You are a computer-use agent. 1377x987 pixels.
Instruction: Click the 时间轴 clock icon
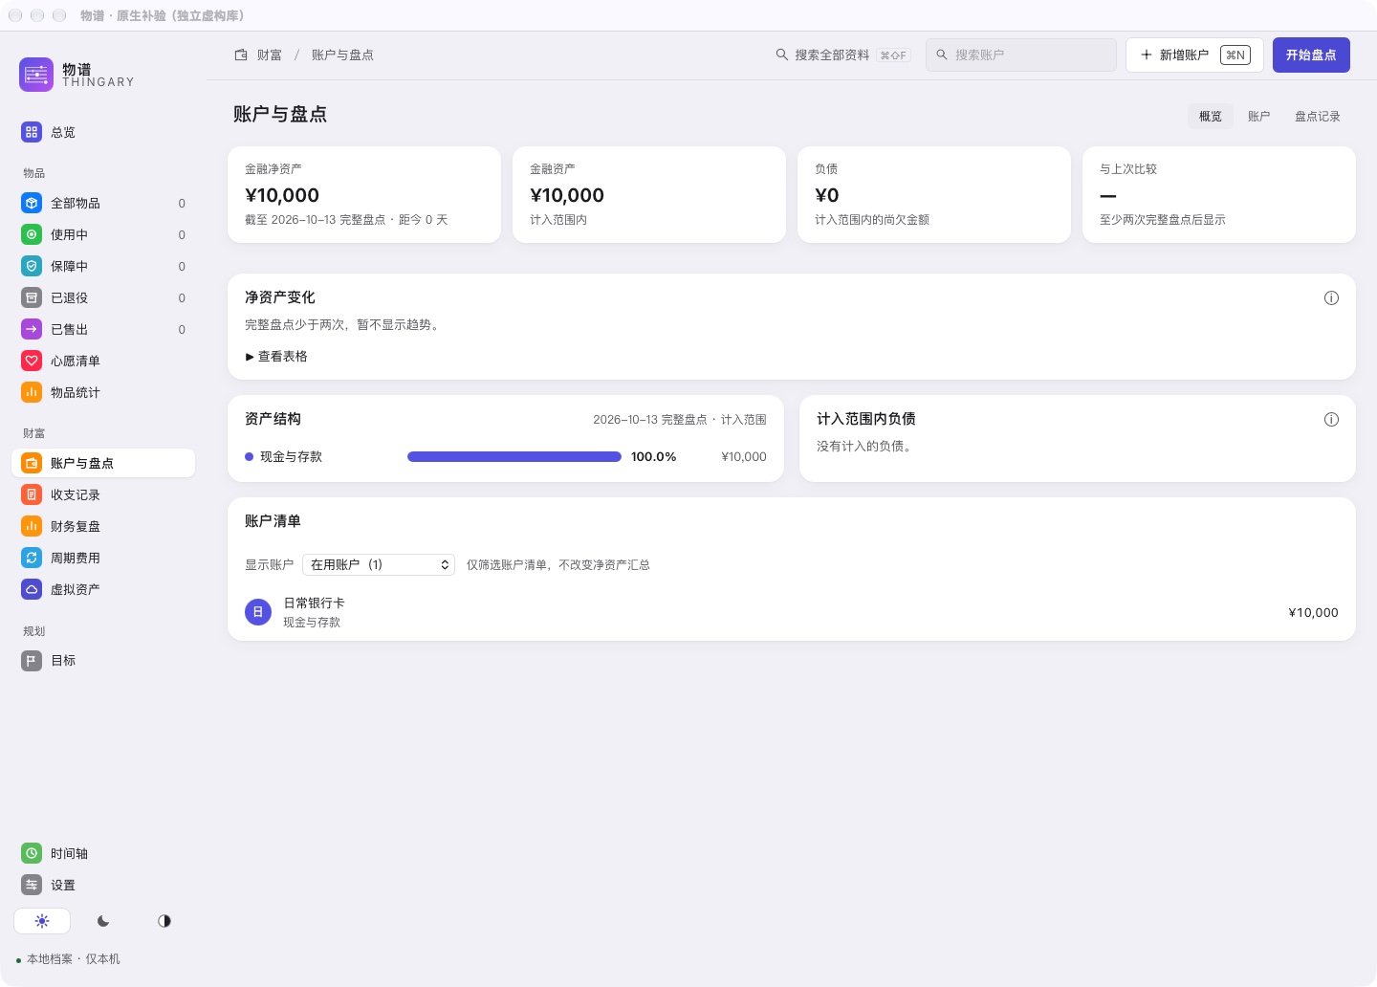(x=32, y=853)
